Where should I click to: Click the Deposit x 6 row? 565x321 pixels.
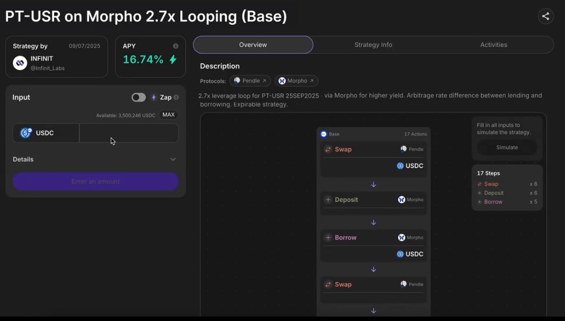tap(507, 193)
